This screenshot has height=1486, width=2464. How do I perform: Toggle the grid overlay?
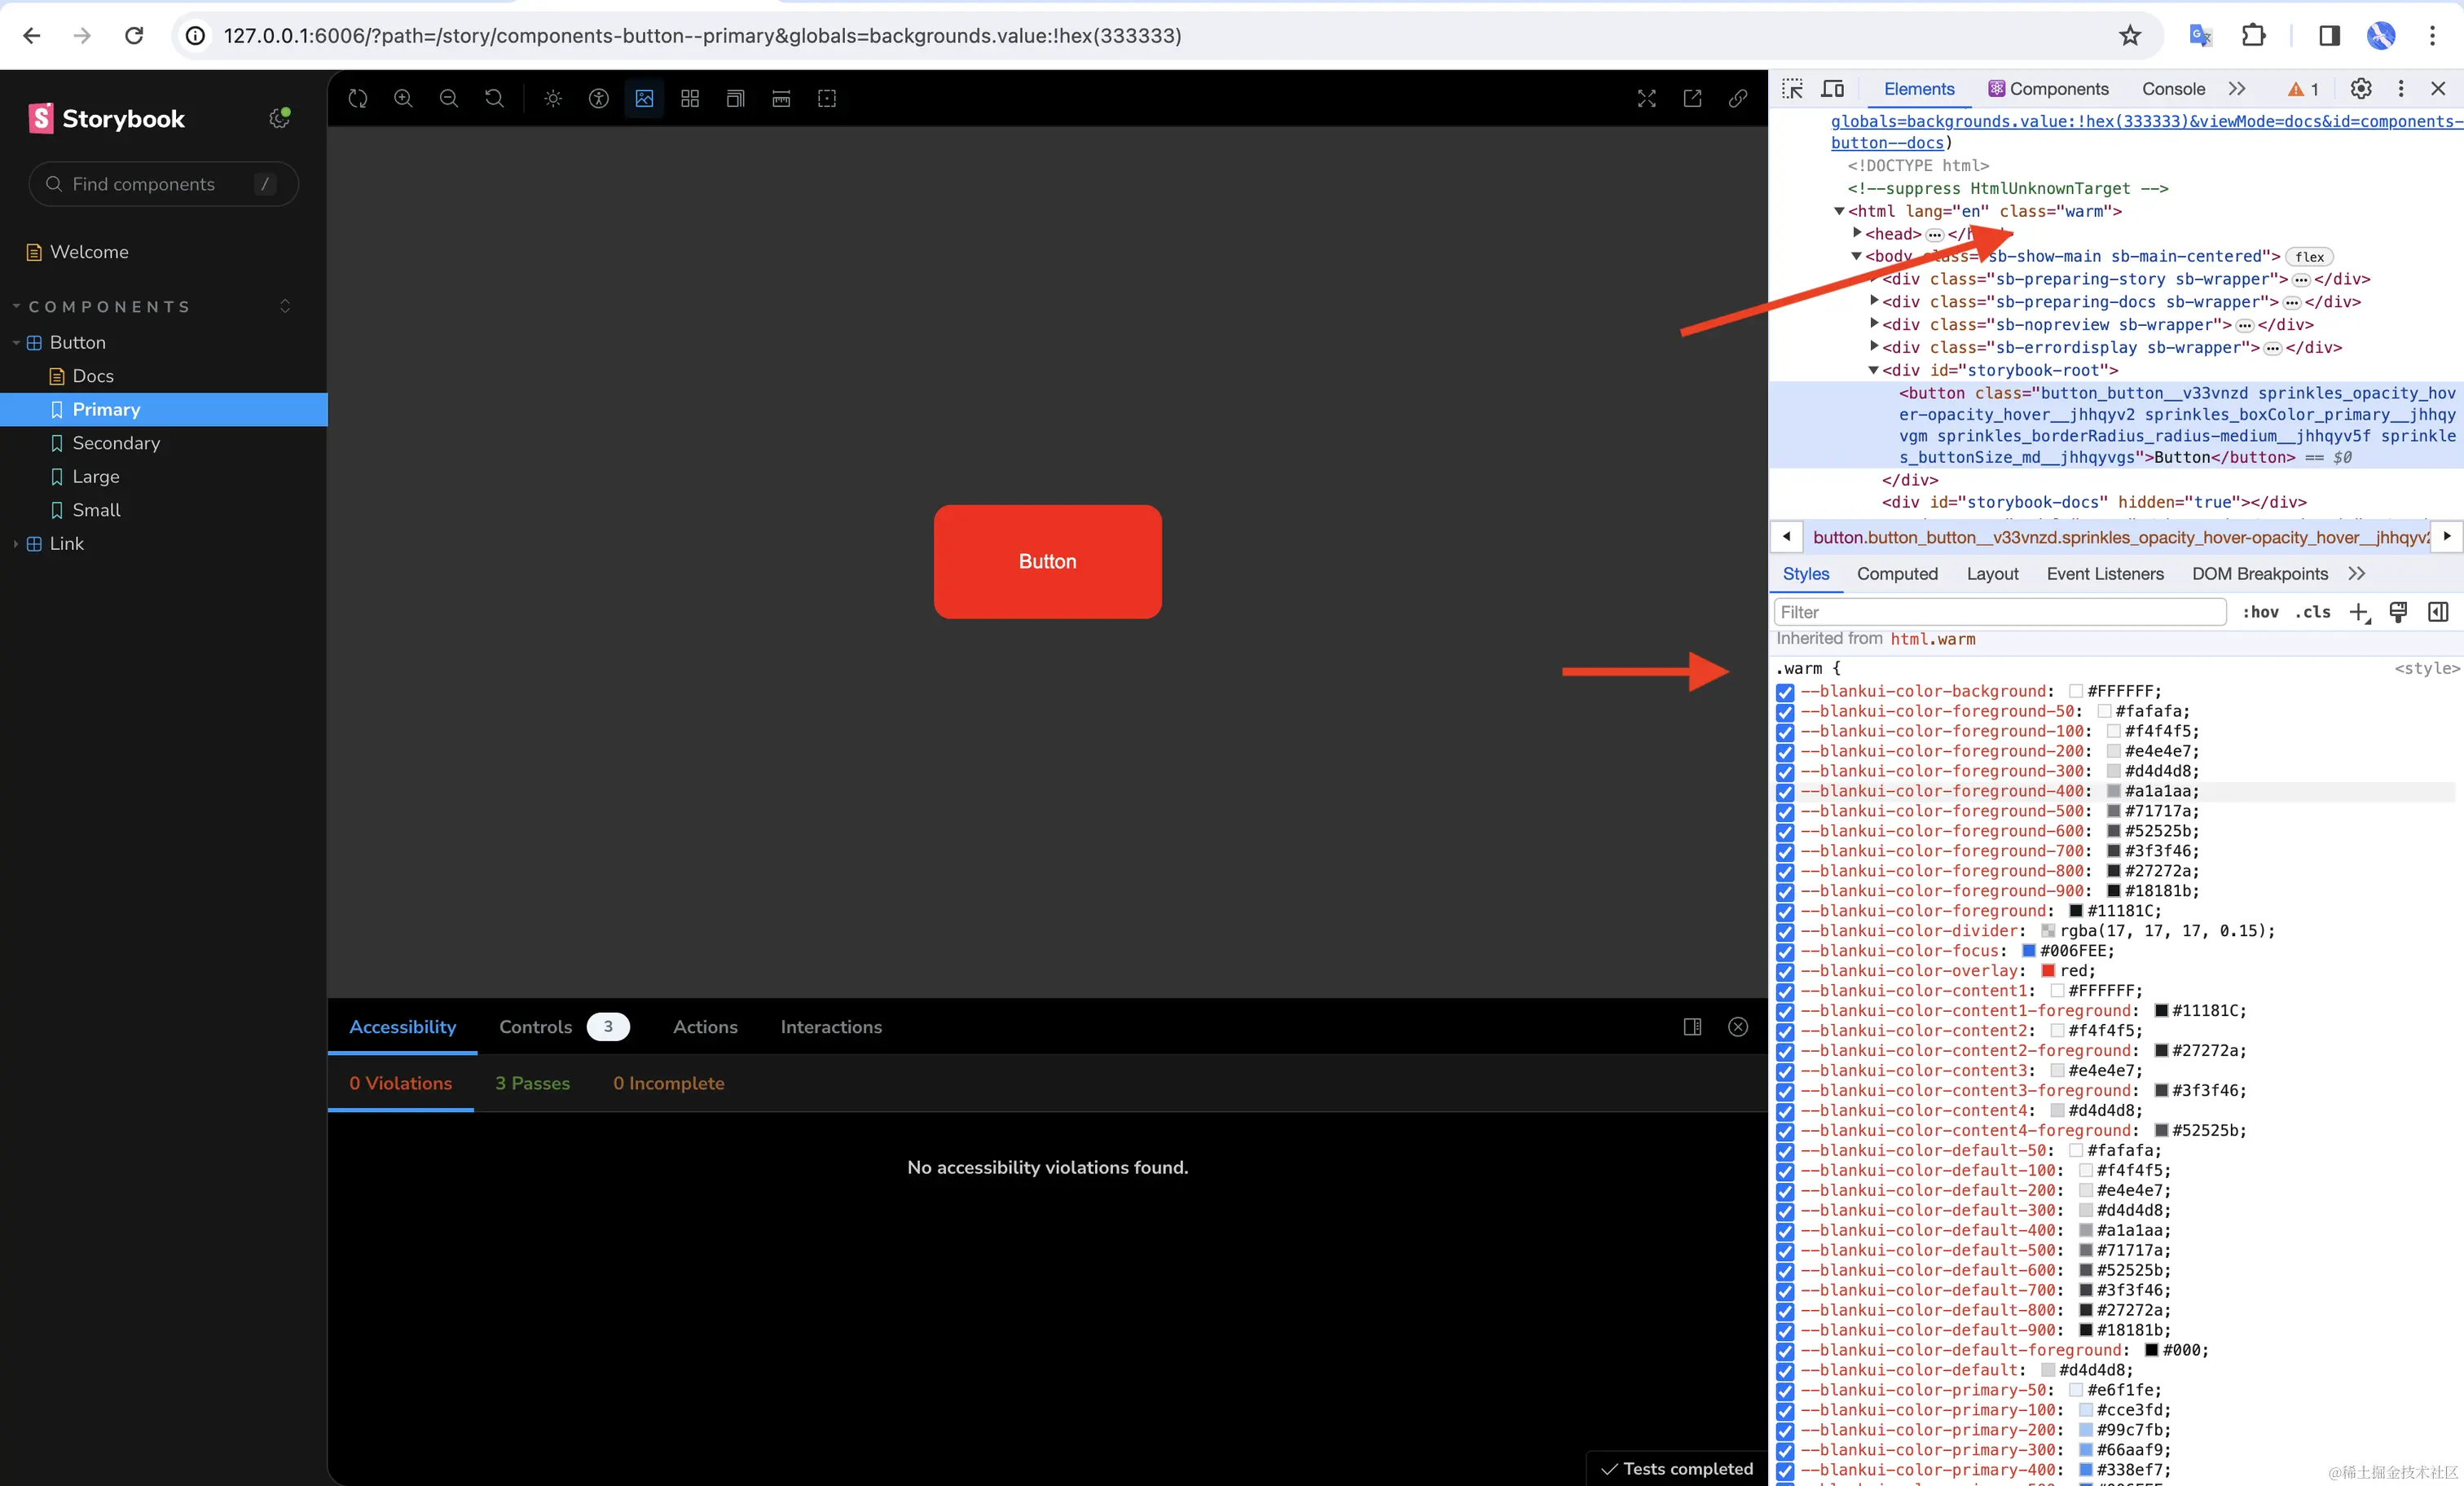pyautogui.click(x=689, y=98)
